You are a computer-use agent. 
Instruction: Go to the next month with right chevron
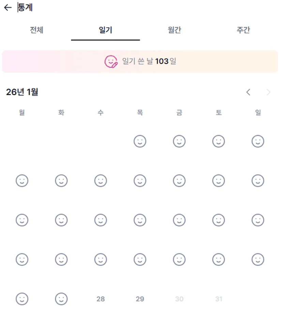(x=268, y=92)
